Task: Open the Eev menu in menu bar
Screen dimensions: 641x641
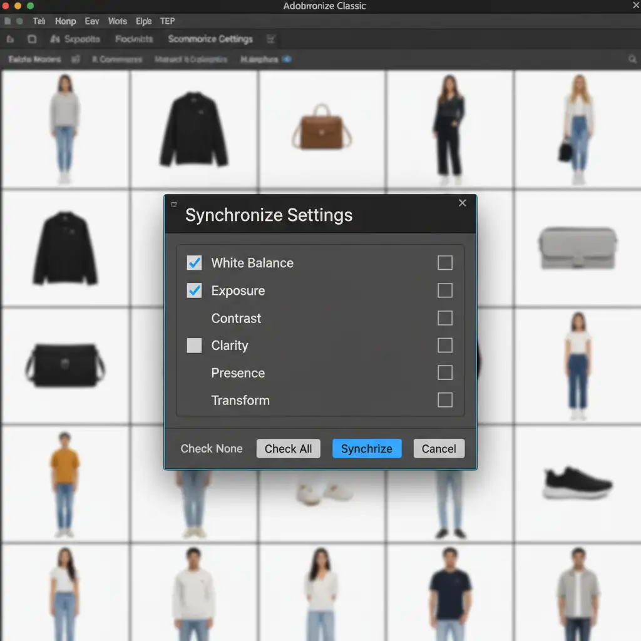Action: pyautogui.click(x=92, y=21)
